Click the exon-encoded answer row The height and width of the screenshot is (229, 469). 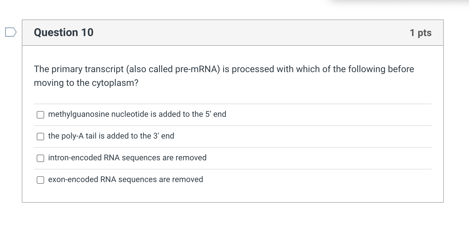[x=125, y=179]
